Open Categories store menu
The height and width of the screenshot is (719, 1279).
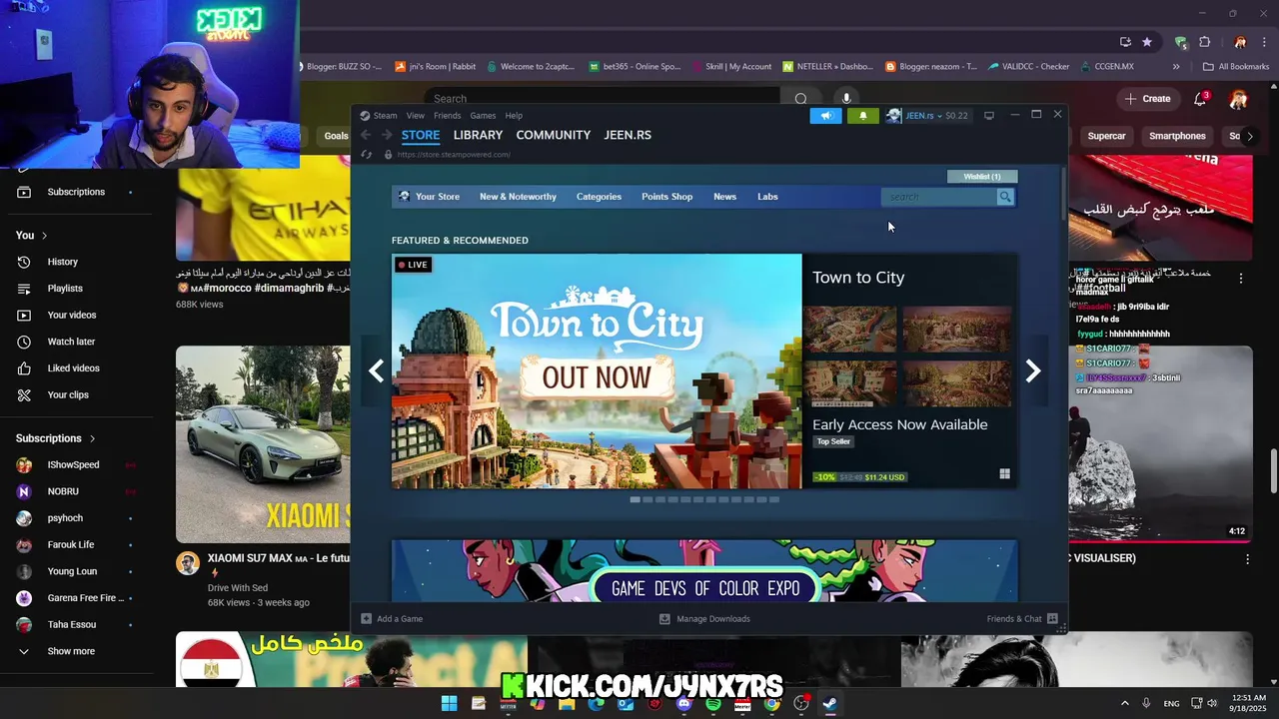[599, 197]
